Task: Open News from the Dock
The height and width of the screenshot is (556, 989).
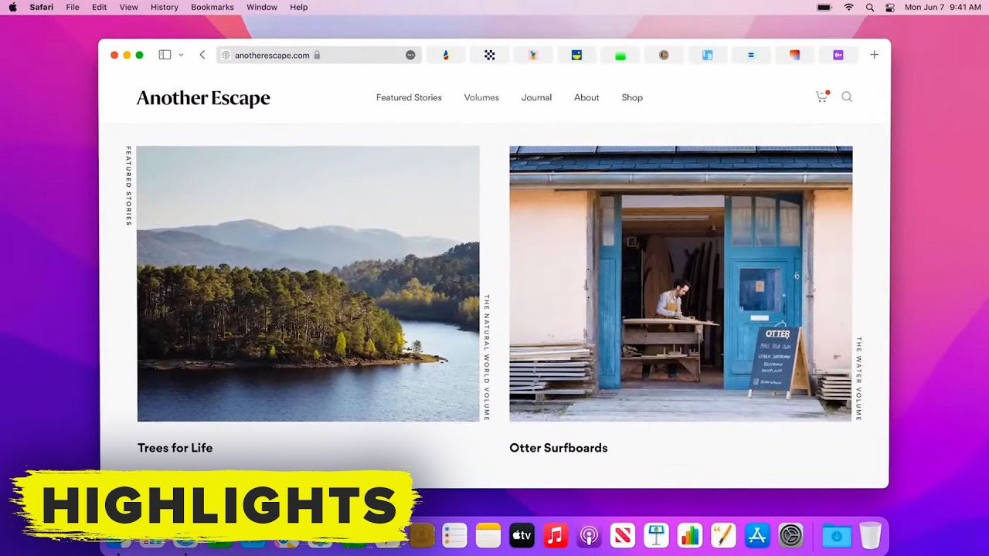Action: coord(623,535)
